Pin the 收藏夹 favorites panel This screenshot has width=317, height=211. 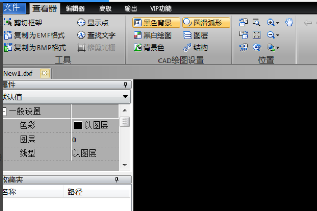(x=117, y=179)
